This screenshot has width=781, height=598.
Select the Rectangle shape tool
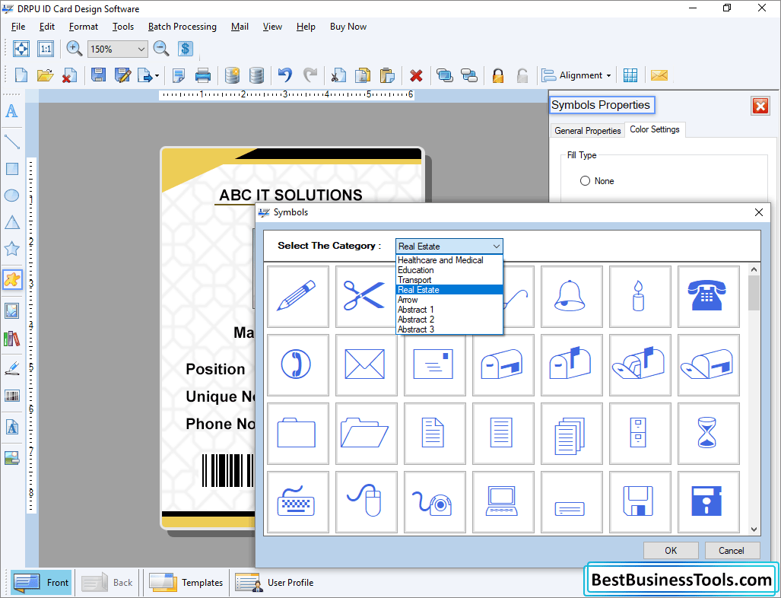tap(11, 169)
